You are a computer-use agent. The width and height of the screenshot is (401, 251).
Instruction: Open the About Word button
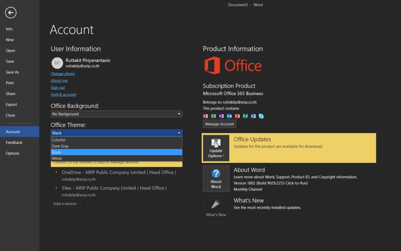tap(216, 178)
